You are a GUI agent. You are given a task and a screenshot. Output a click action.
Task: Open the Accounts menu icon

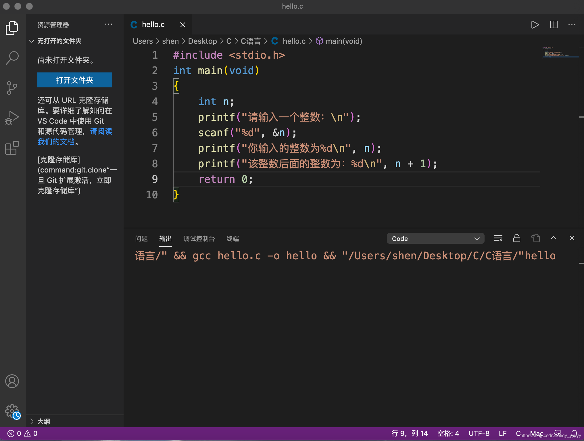[12, 381]
